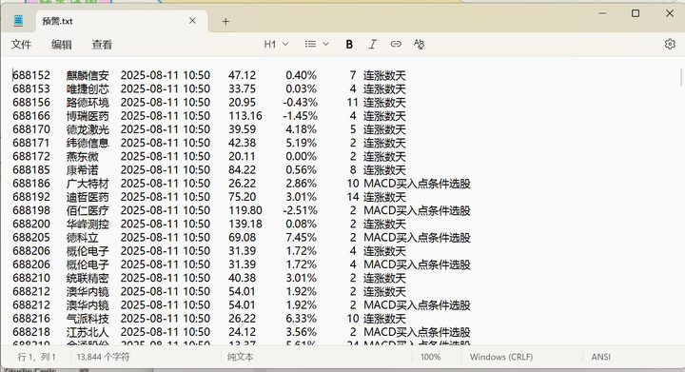This screenshot has height=372, width=685.
Task: Click -2.51% in 佰仁医疗 row
Action: [300, 211]
